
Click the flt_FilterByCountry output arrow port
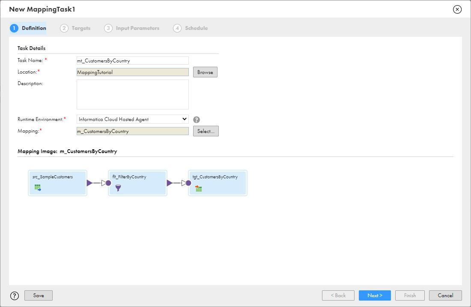170,183
